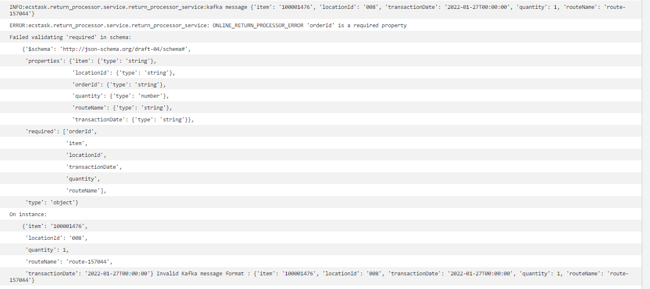This screenshot has height=289, width=650.
Task: Select the 'quantity', entry in the required list
Action: (321, 179)
